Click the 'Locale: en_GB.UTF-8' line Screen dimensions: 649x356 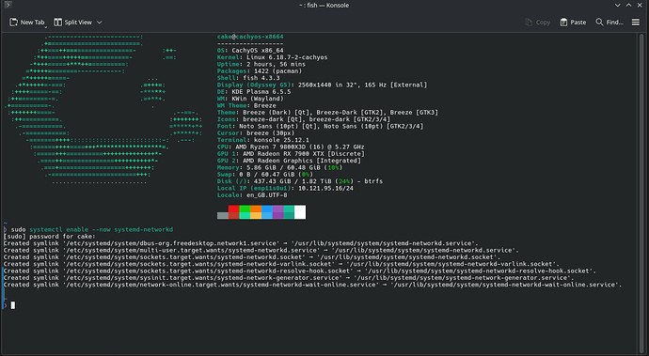click(x=252, y=195)
